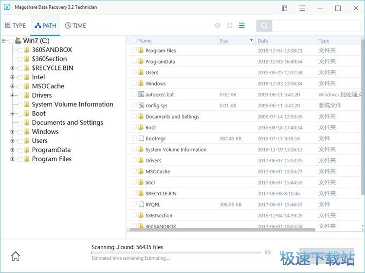Expand the Drivers tree node

12,95
